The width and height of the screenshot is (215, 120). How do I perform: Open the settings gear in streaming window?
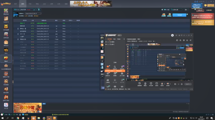tap(182, 84)
